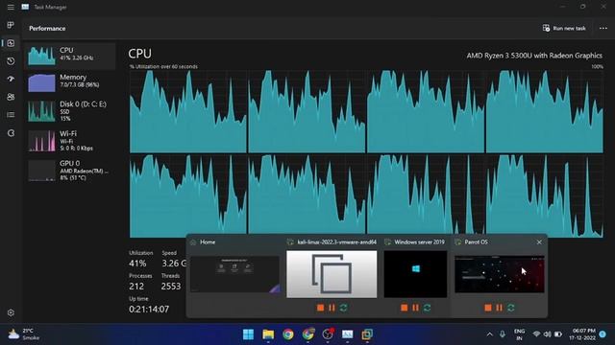Open App history from the sidebar
Viewport: 615px width, 345px height.
(11, 61)
